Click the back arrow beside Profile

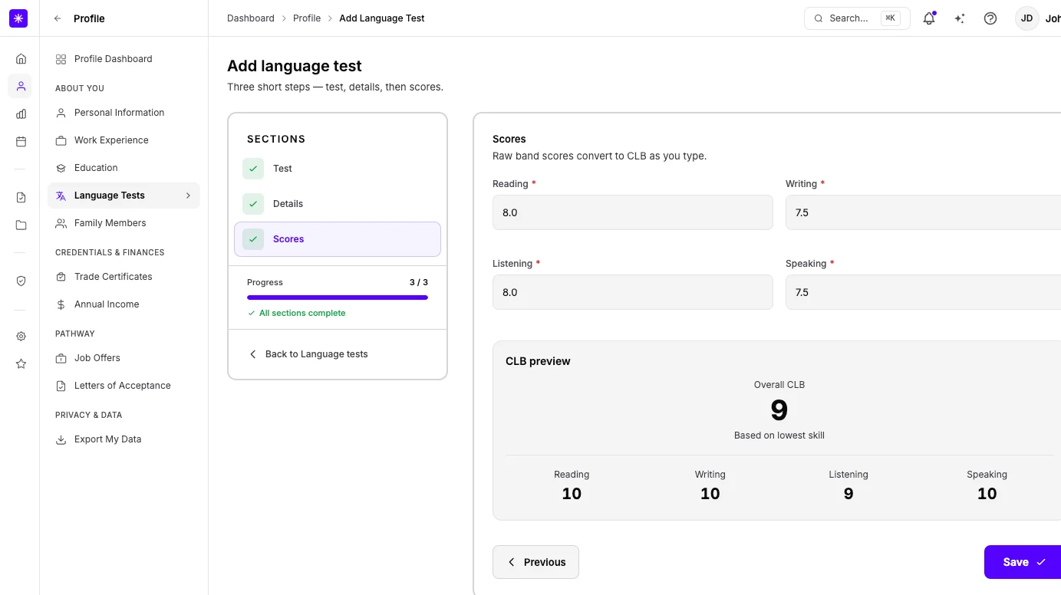coord(58,18)
